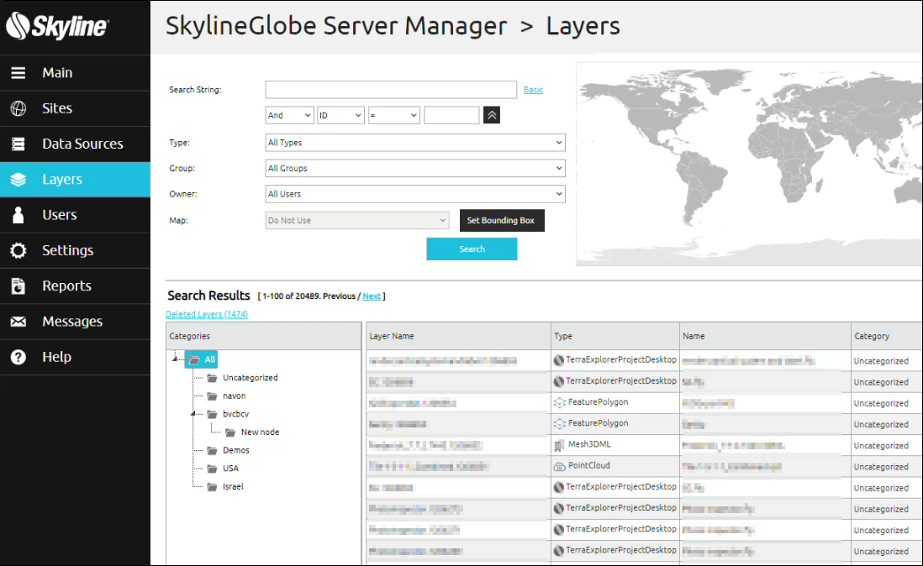Collapse the All category tree node

click(x=175, y=358)
